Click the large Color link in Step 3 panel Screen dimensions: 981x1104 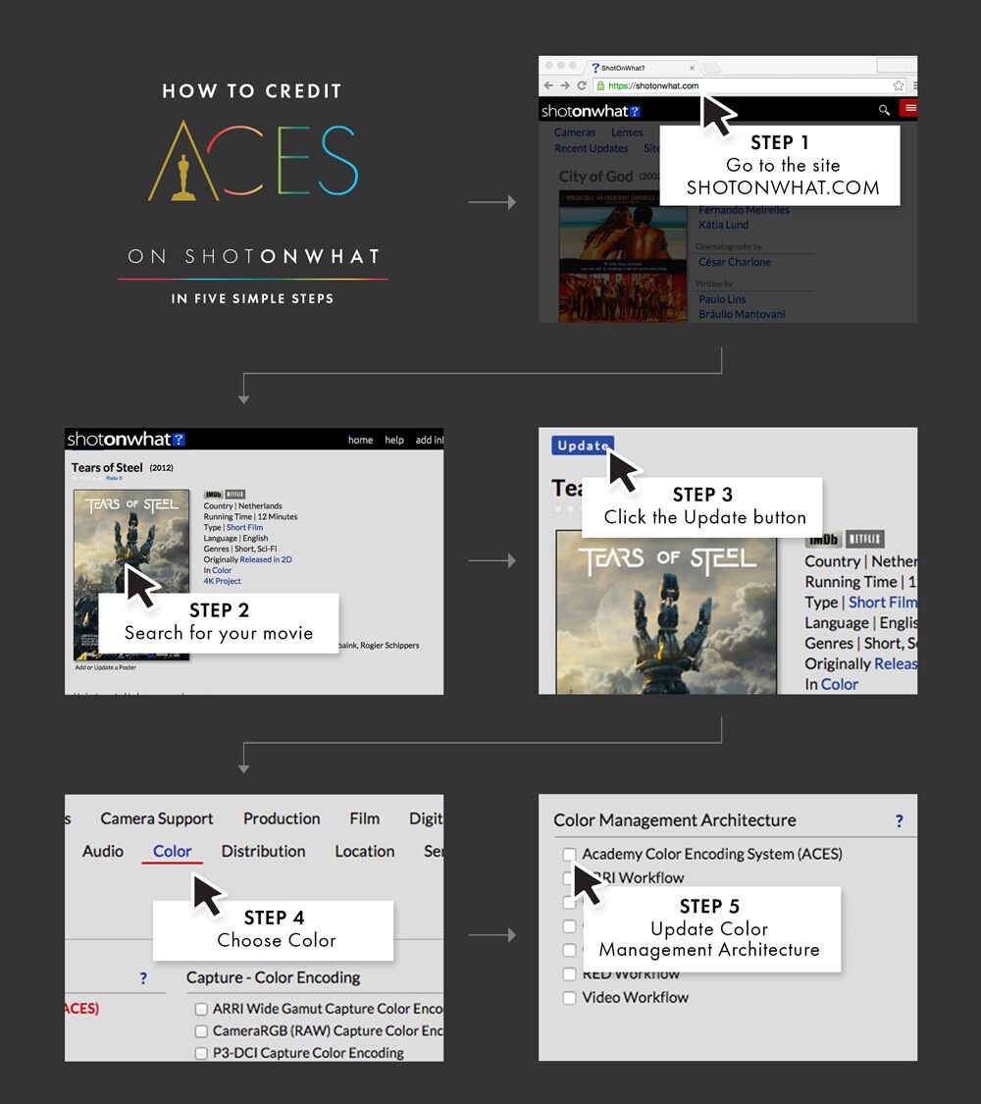tap(840, 684)
